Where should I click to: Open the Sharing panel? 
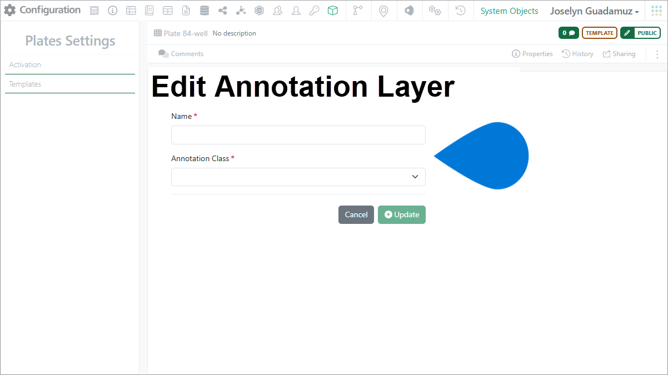click(x=619, y=54)
